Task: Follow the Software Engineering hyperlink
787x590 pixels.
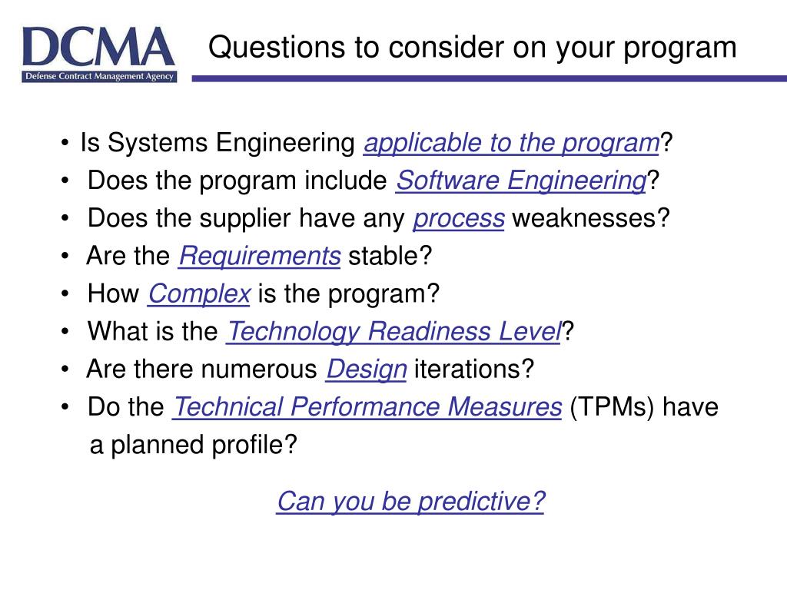Action: coord(522,181)
